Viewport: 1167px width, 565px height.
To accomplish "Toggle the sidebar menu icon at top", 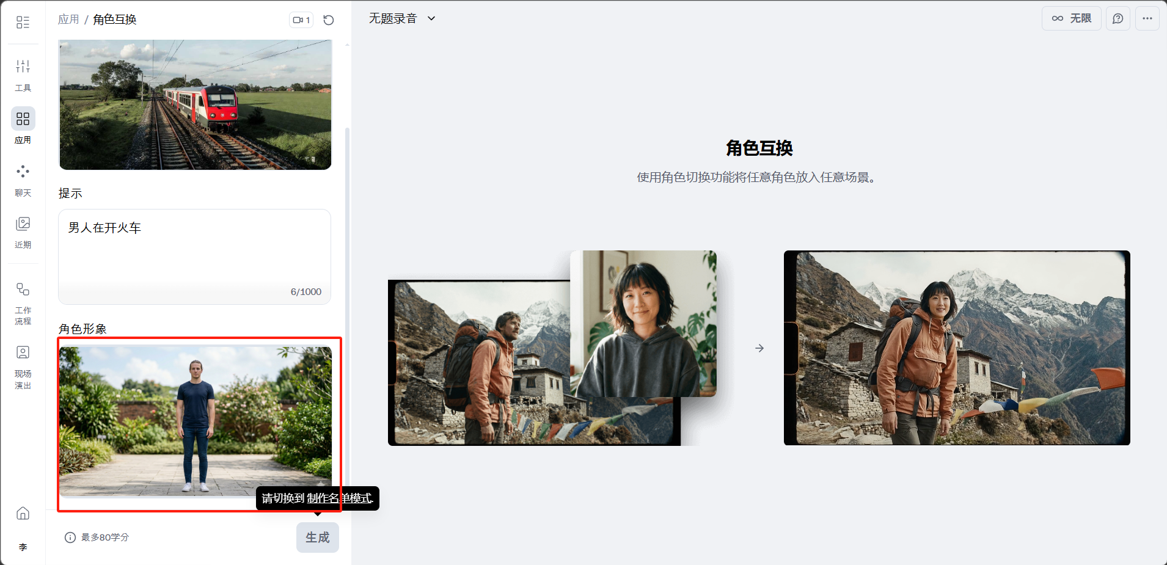I will coord(23,23).
